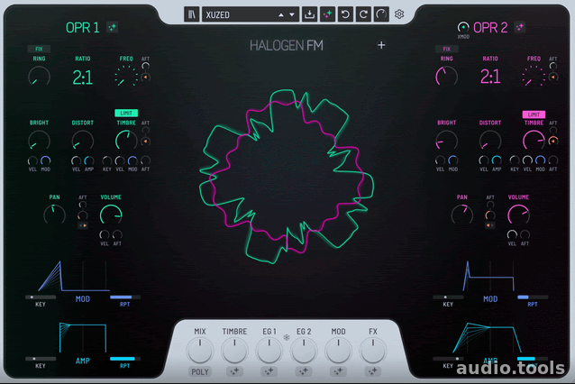This screenshot has width=575, height=384.
Task: Click OPR 1 DISTORT knob
Action: [x=83, y=141]
